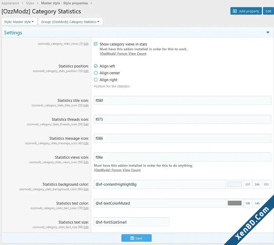Select the Align left radio option
The height and width of the screenshot is (245, 274).
pos(96,66)
